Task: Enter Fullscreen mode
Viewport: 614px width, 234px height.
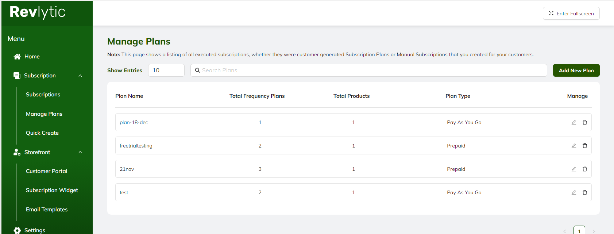Action: [571, 14]
